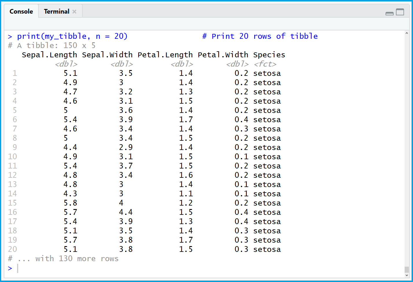Click the Petal.Length value 1.2
413x282 pixels.
(x=186, y=203)
